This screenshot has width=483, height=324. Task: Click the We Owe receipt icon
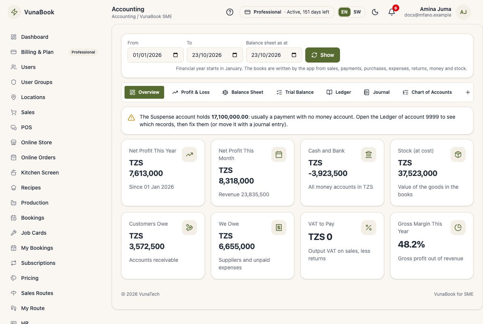click(x=279, y=228)
